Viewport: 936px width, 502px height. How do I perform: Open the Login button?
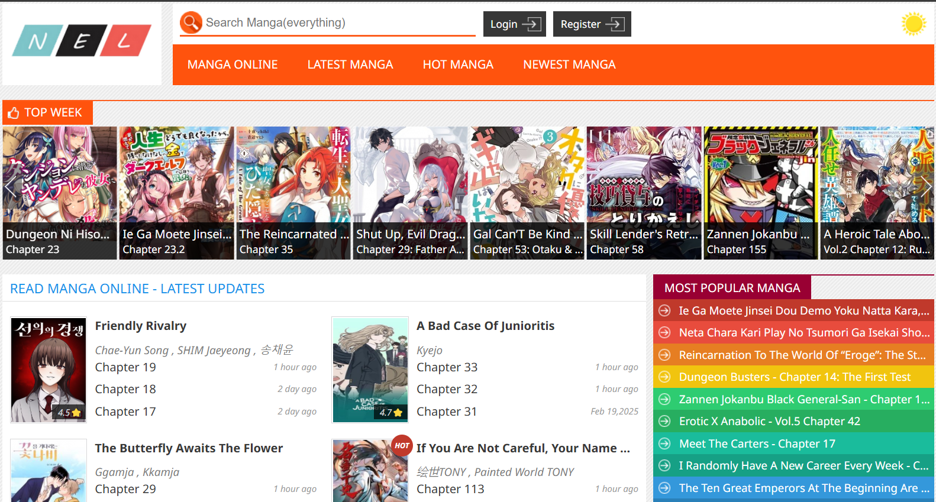coord(514,24)
